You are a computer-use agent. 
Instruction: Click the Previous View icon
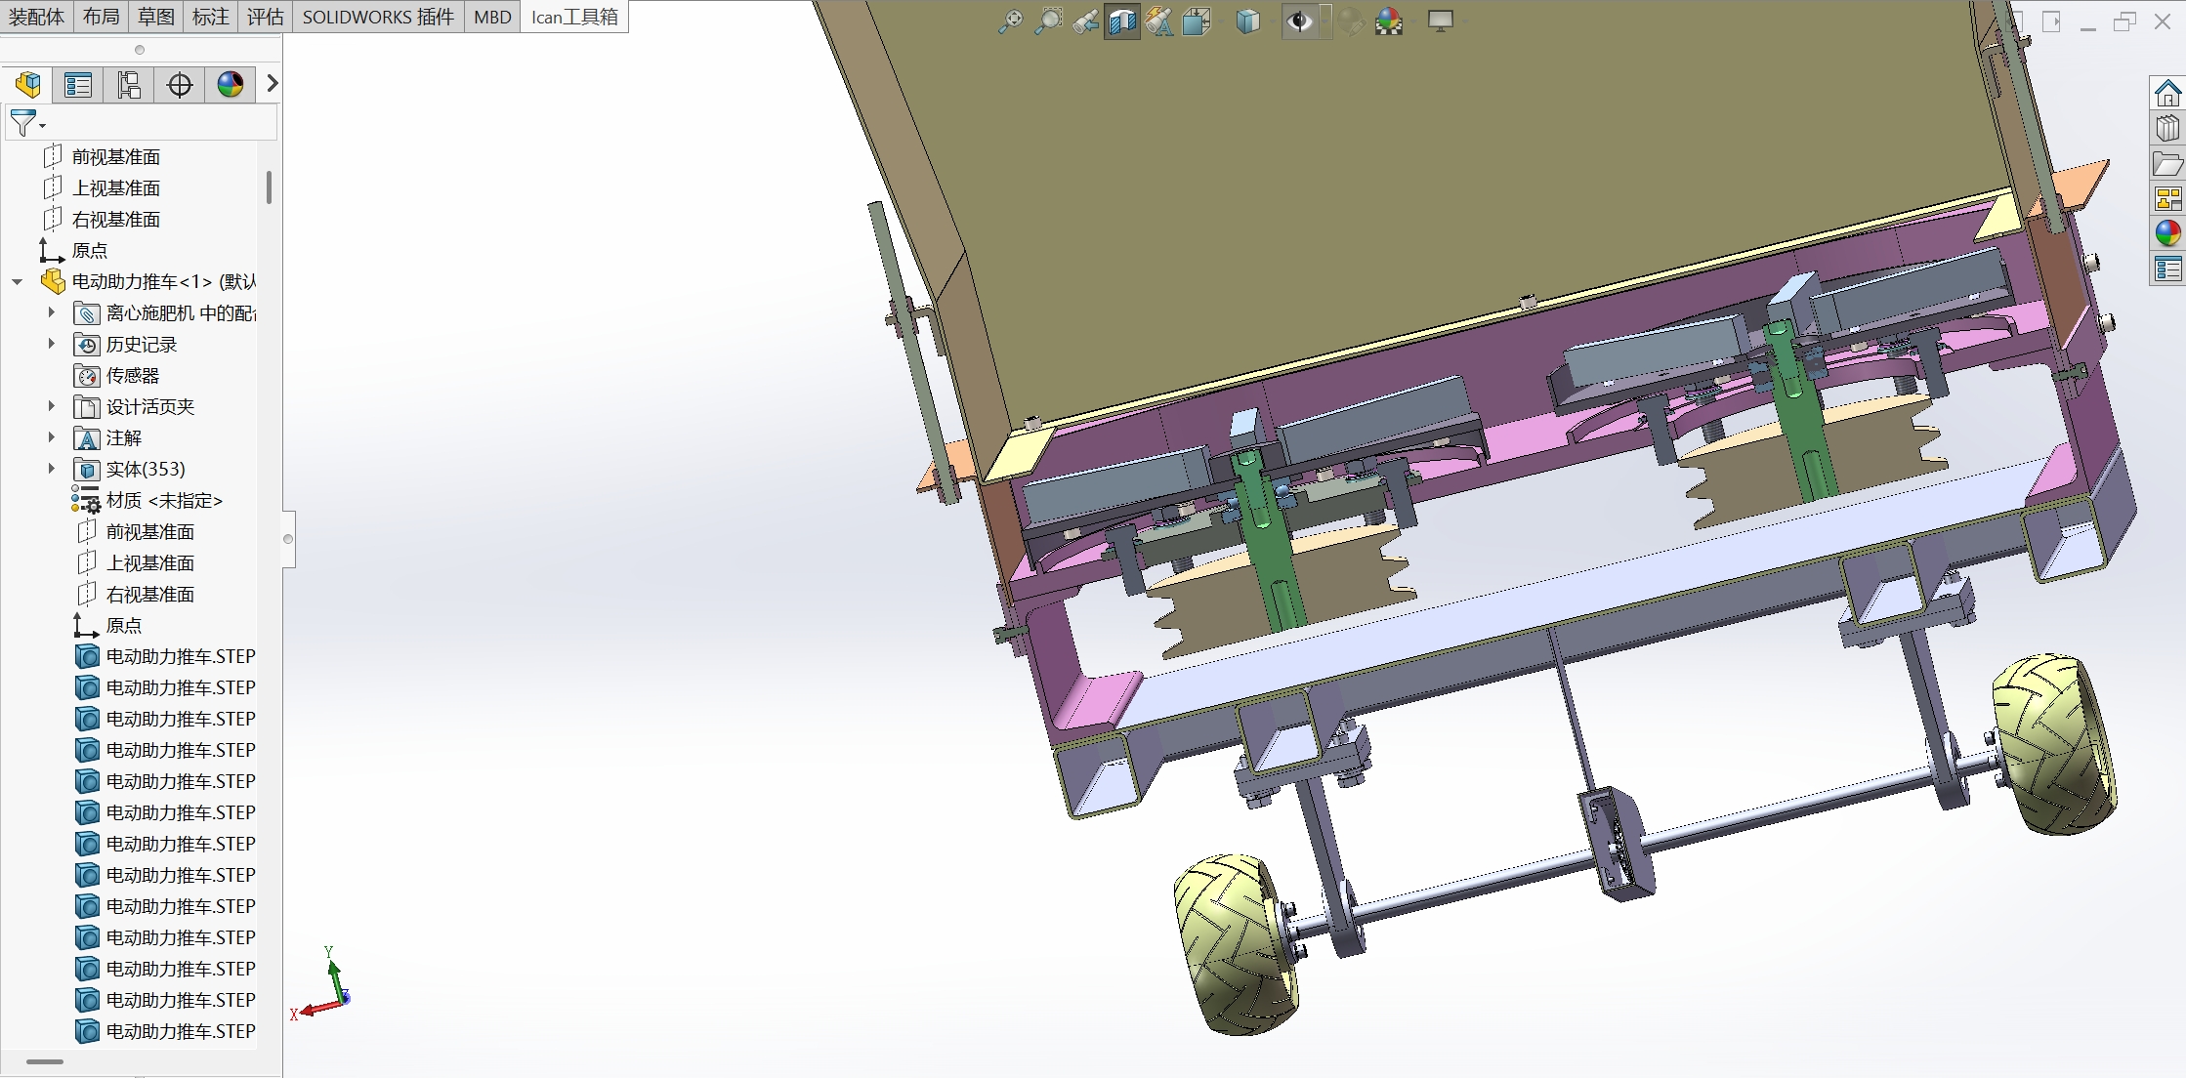1084,21
